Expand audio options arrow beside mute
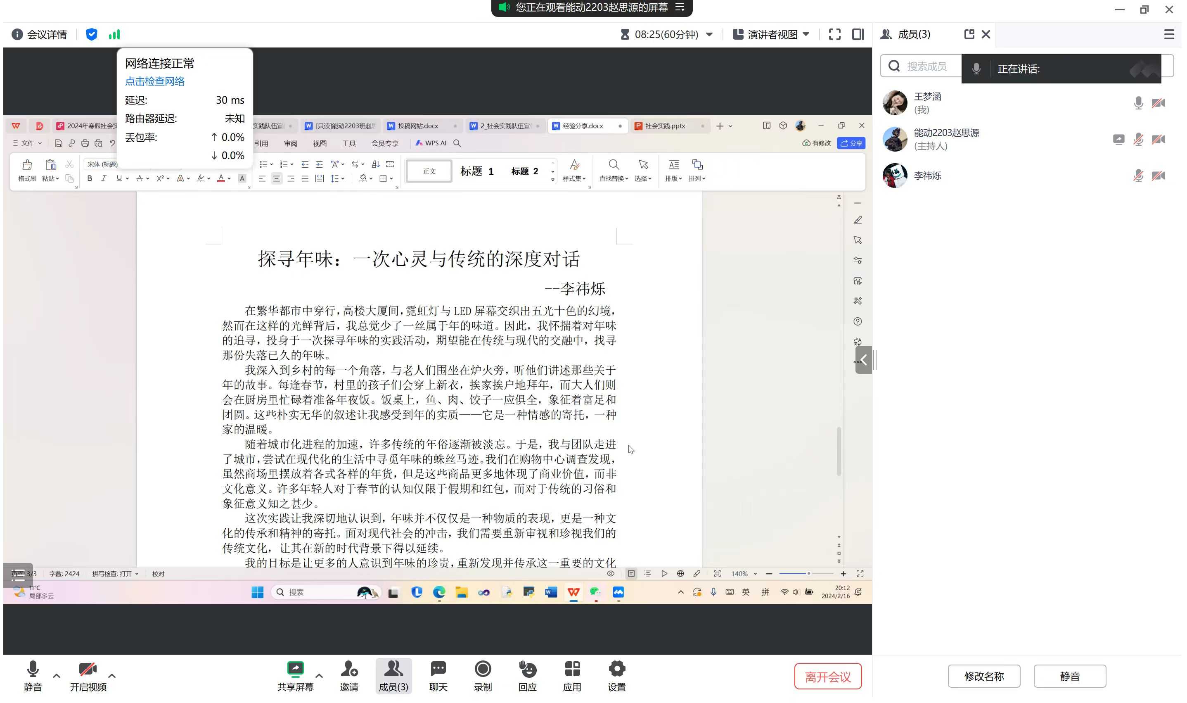This screenshot has height=703, width=1187. pos(56,675)
